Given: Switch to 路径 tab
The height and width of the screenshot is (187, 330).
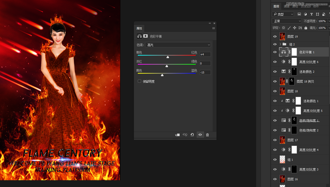Looking at the screenshot, I should 295,6.
